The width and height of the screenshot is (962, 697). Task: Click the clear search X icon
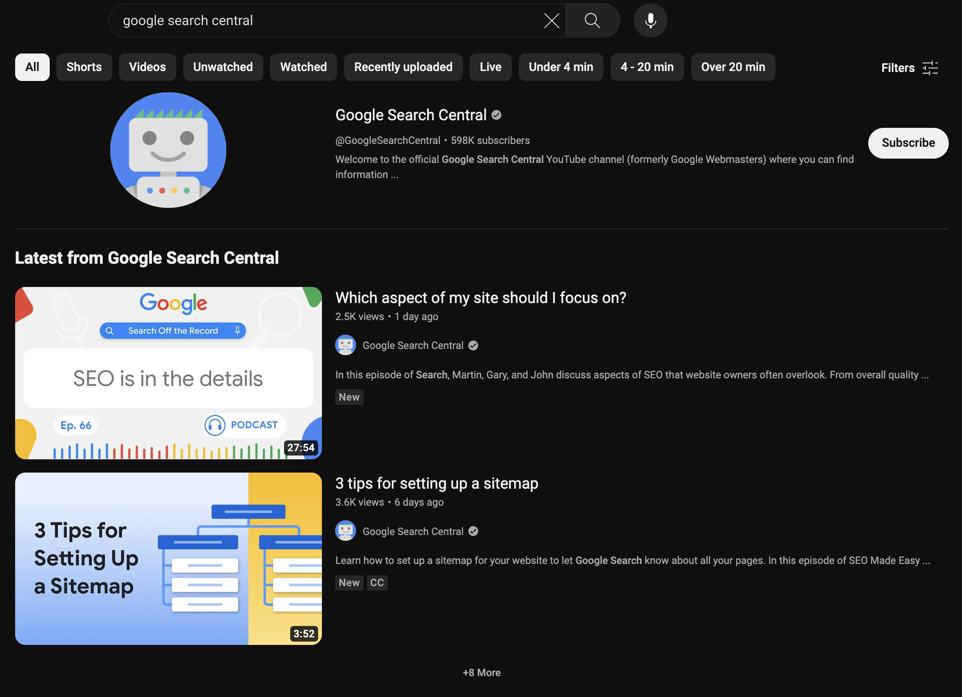click(x=551, y=20)
